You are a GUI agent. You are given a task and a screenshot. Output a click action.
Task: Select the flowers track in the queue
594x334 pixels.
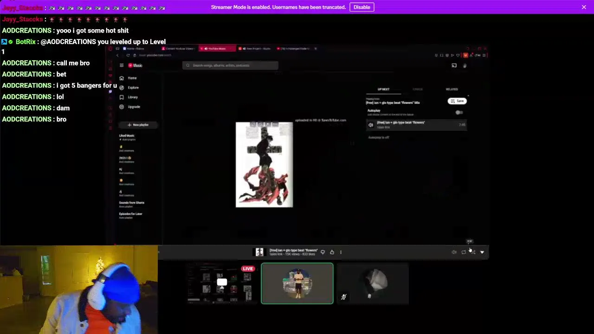point(416,125)
